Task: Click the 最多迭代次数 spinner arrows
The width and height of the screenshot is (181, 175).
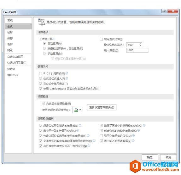Action: pyautogui.click(x=140, y=45)
